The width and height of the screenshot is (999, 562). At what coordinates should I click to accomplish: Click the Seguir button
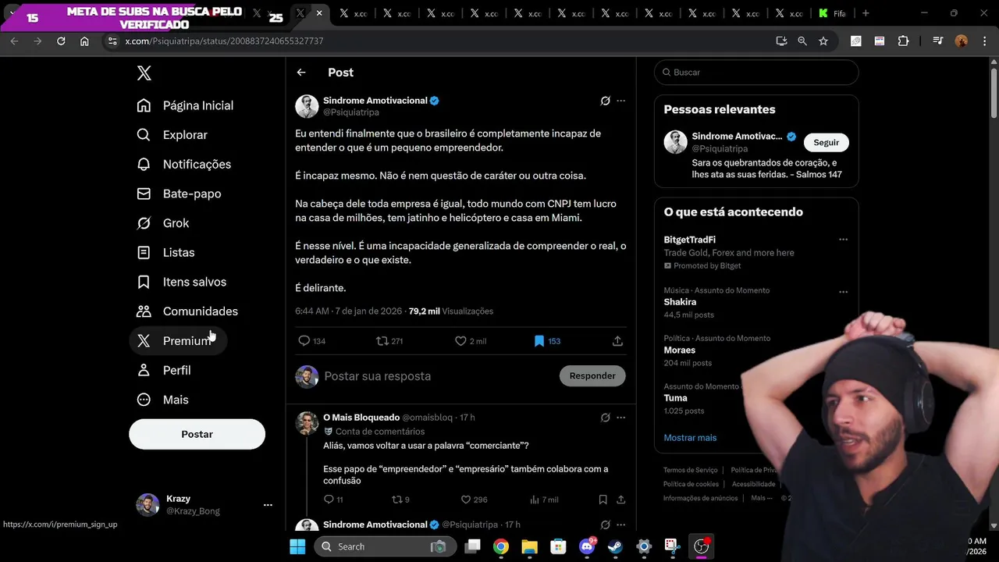point(826,143)
